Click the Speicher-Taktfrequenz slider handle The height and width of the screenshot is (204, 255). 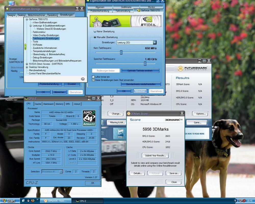point(145,63)
